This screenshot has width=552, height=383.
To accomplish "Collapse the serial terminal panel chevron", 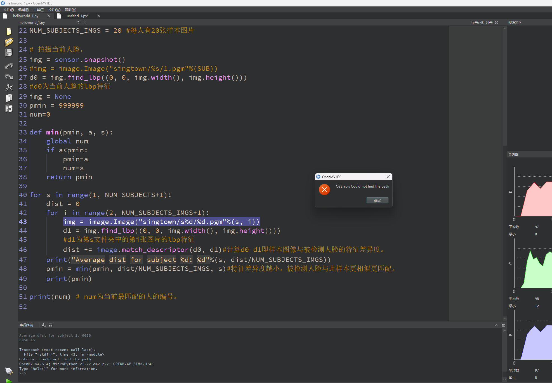I will [x=497, y=325].
